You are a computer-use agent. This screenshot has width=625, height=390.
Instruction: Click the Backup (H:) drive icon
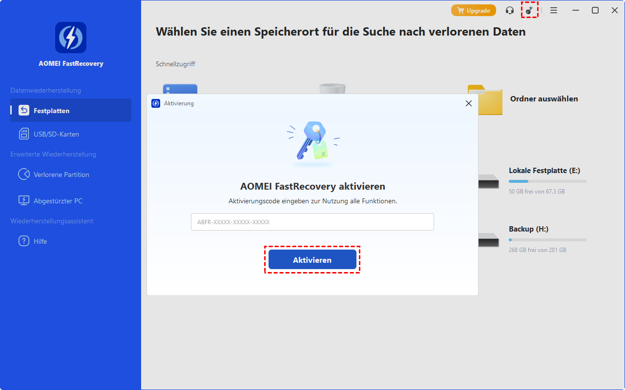click(488, 240)
